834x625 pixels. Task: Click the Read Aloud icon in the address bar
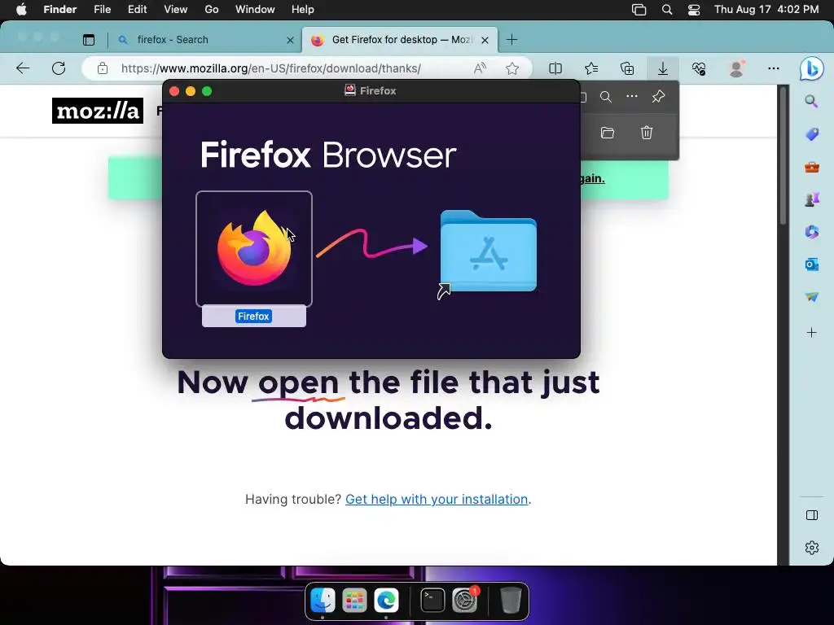480,68
